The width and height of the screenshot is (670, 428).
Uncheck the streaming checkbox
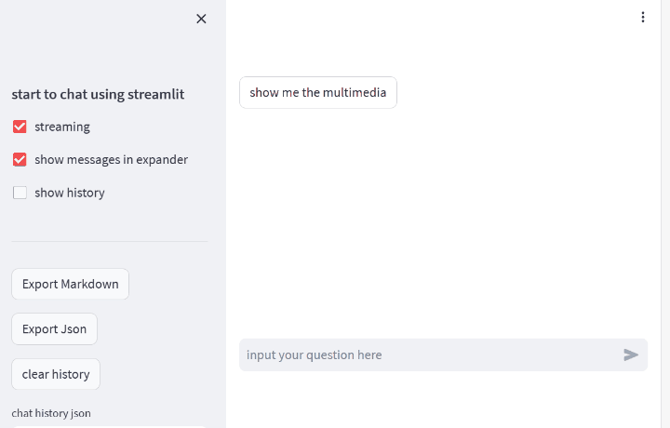(x=20, y=127)
